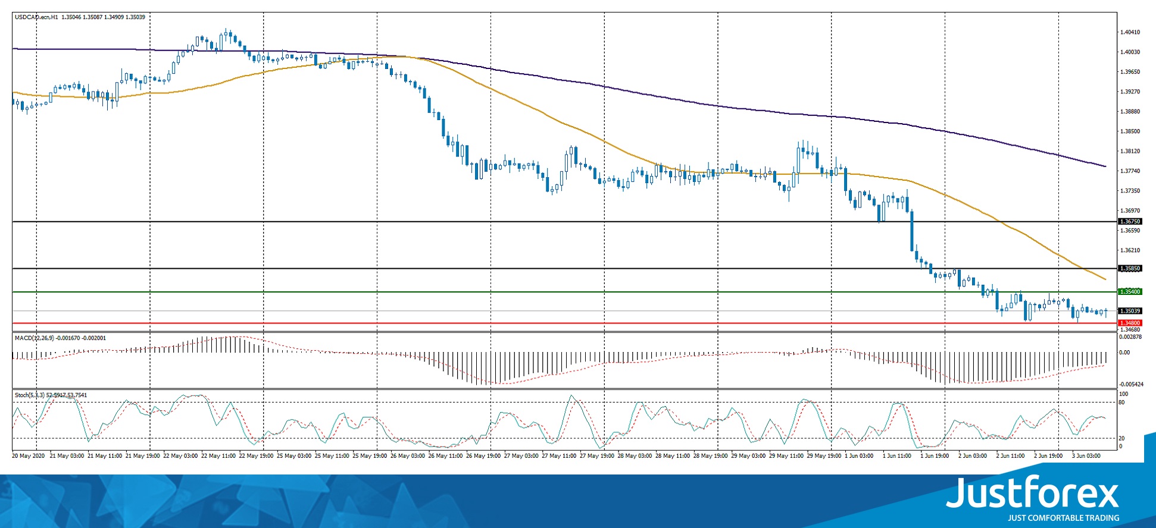Click price scale value 1.38500
The width and height of the screenshot is (1156, 528).
coord(1130,131)
